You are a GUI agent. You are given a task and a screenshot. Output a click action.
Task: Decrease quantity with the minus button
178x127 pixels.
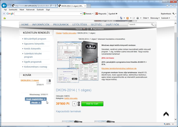79,105
